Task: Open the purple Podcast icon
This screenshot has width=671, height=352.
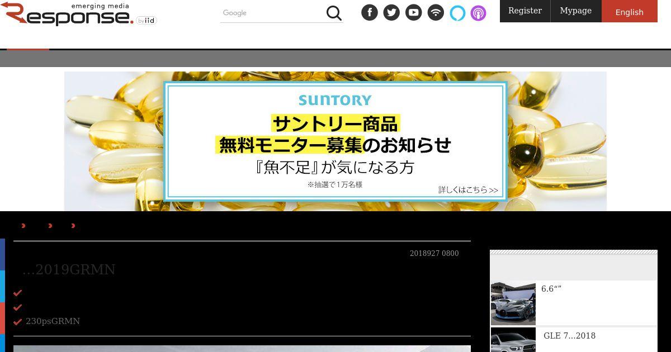Action: [x=478, y=13]
